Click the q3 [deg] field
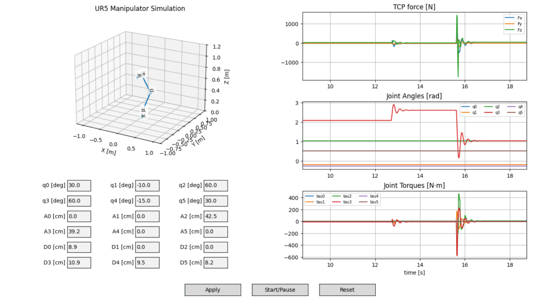Screen dimensions: 560x308 coord(79,201)
